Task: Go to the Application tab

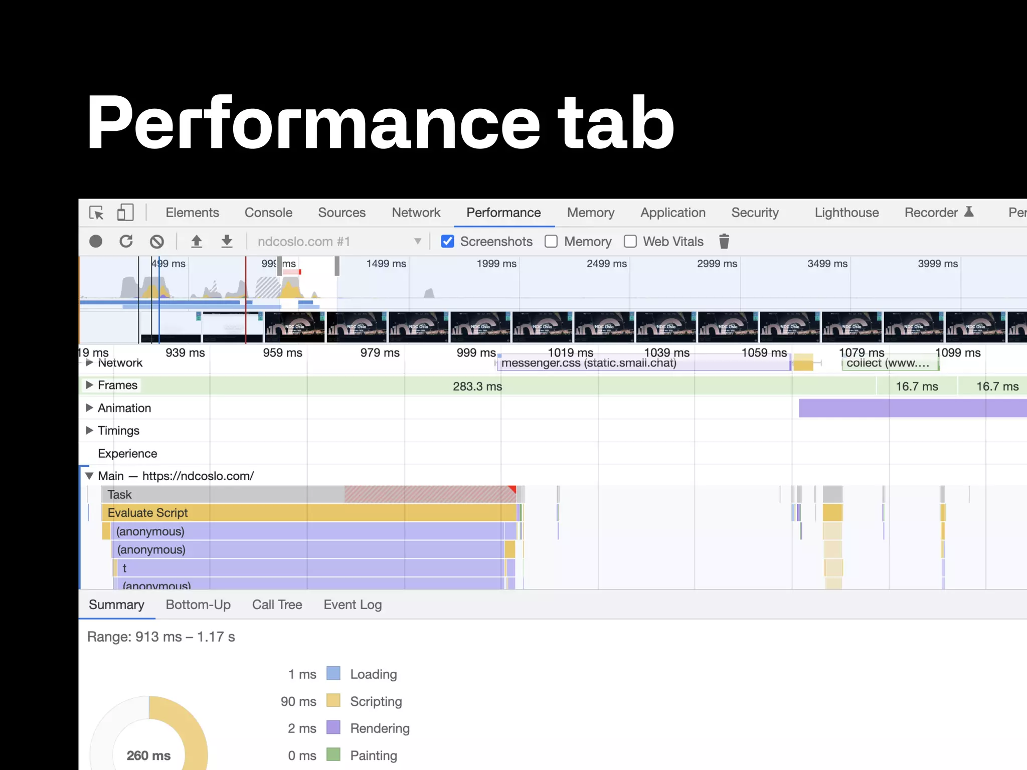Action: click(673, 213)
